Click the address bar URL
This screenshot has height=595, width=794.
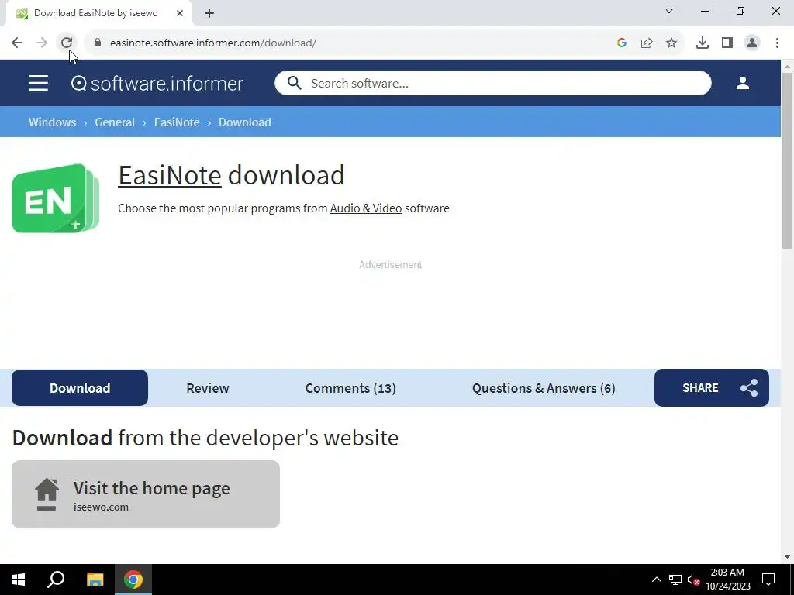tap(213, 43)
